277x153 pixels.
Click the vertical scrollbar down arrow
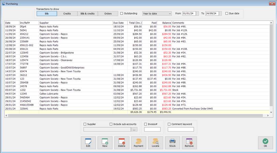(x=271, y=112)
